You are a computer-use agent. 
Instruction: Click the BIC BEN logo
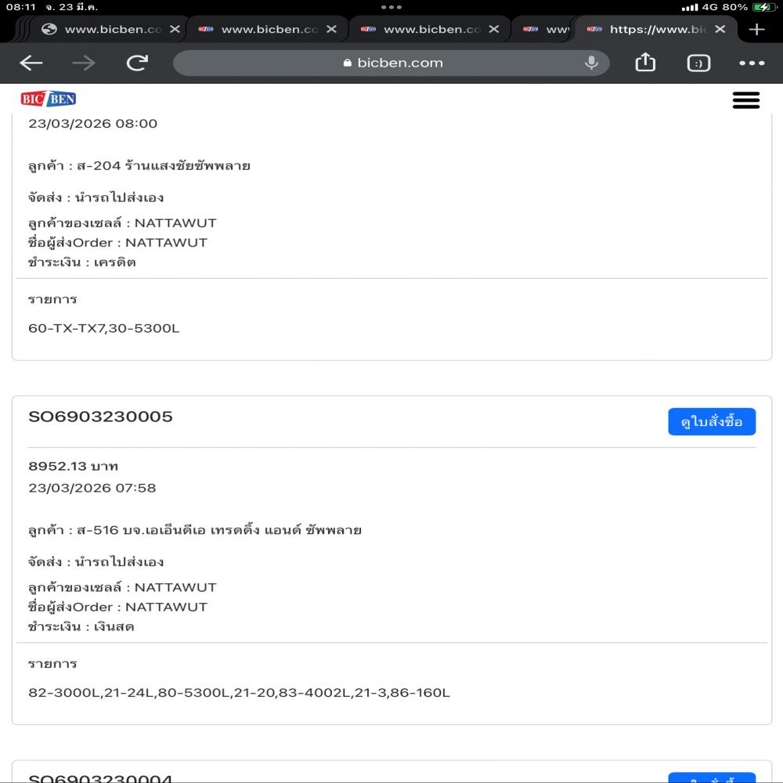click(49, 99)
